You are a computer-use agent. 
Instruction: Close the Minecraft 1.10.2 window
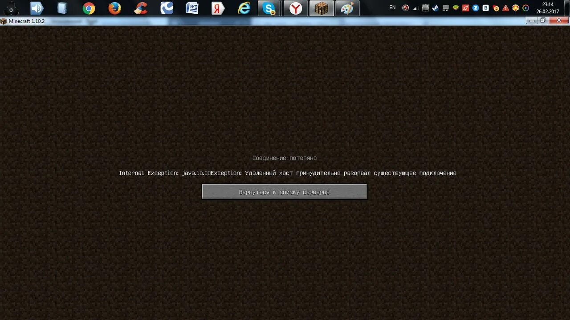coord(558,20)
